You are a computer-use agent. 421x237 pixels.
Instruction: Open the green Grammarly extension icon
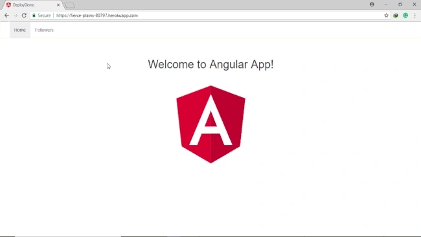(405, 16)
